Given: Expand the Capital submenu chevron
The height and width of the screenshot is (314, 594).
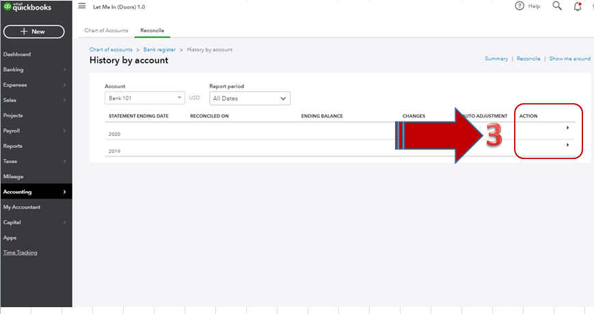Looking at the screenshot, I should (64, 223).
